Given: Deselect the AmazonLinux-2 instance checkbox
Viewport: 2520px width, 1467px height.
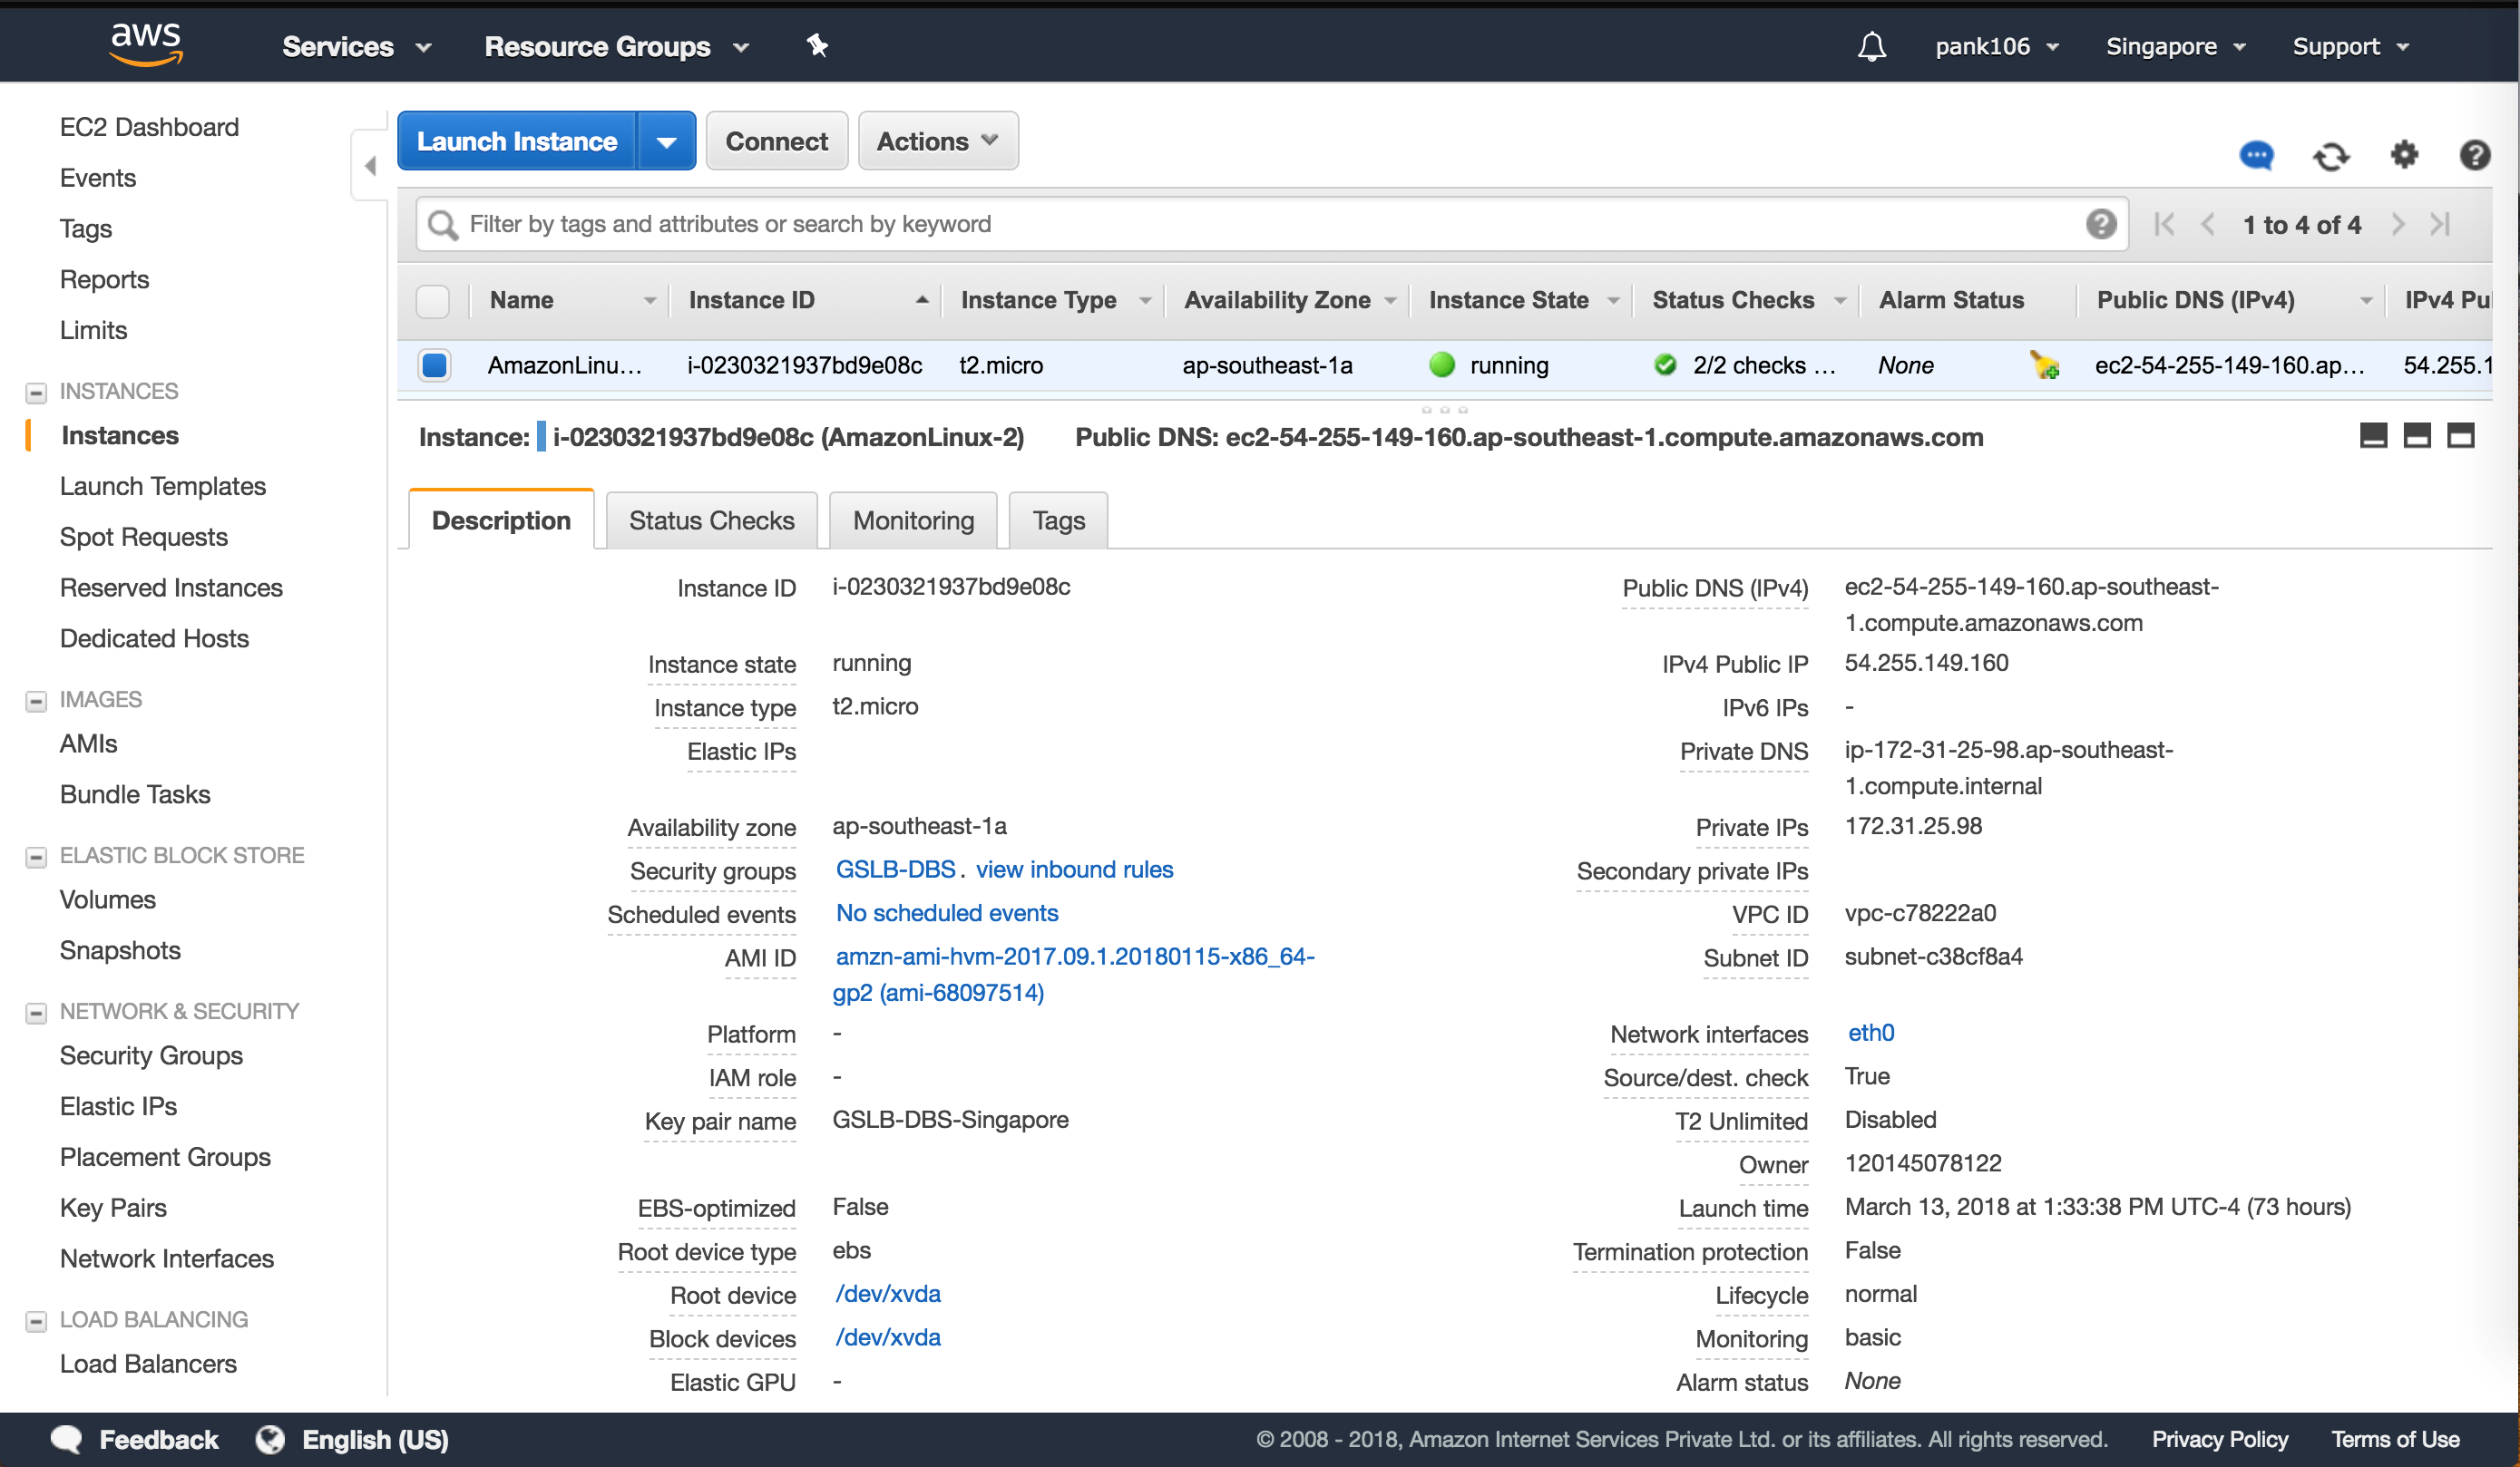Looking at the screenshot, I should tap(434, 365).
